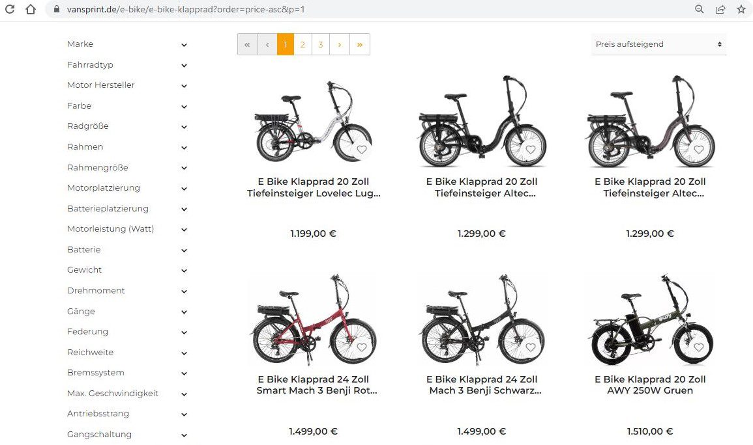Viewport: 753px width, 445px height.
Task: Expand the Bremssystem filter
Action: click(x=126, y=373)
